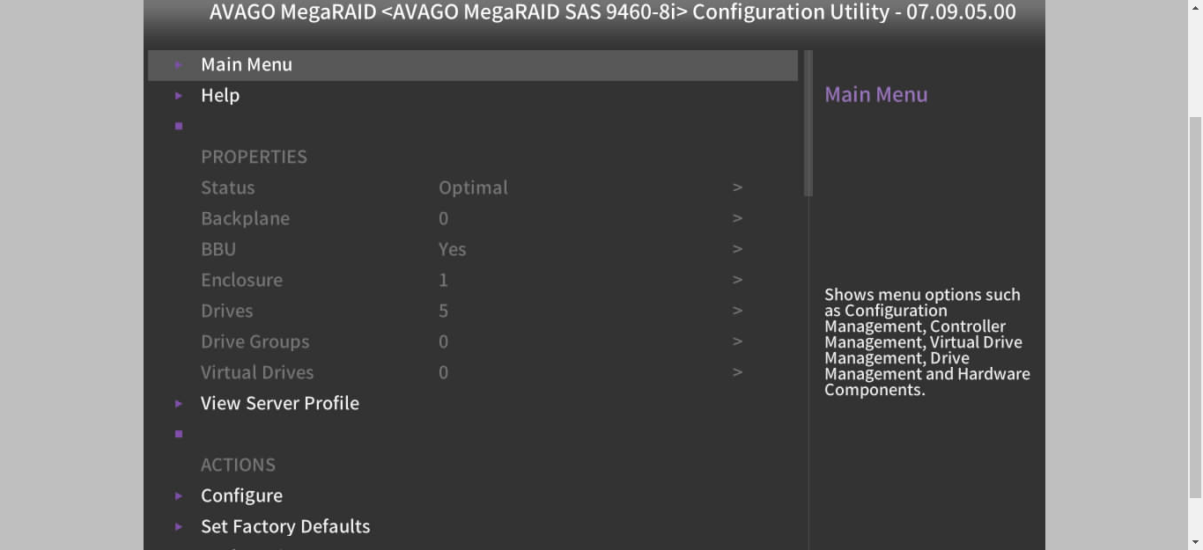Expand the Backplane row chevron
1203x550 pixels.
pos(738,218)
